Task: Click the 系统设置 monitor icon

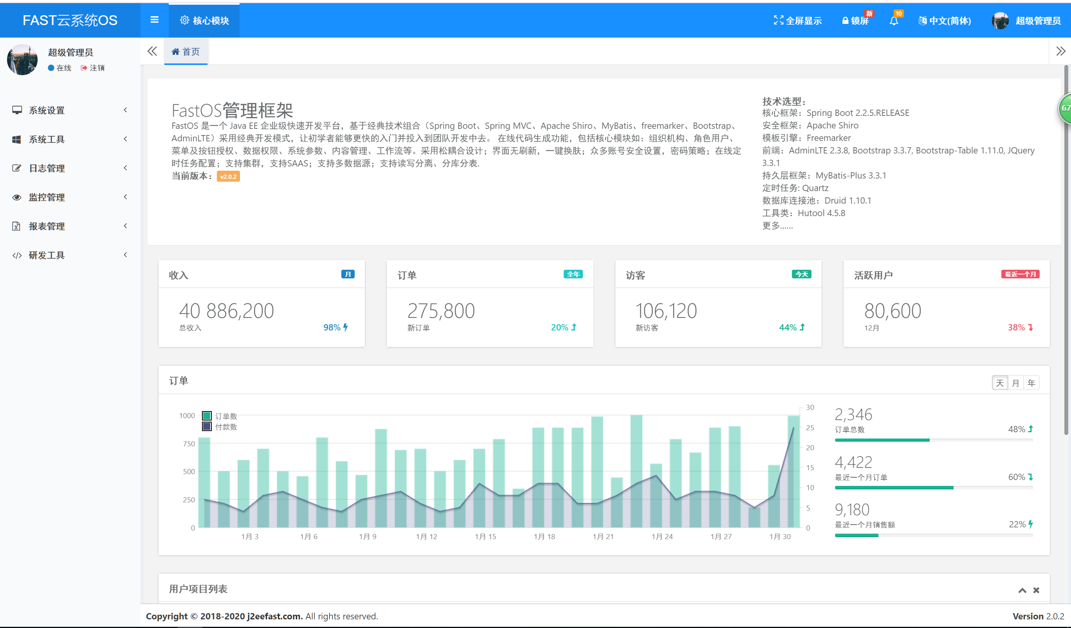Action: click(x=17, y=110)
